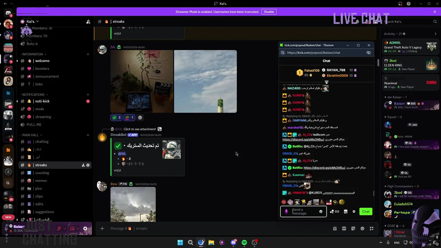Disable Streamer Mode button
This screenshot has height=248, width=441.
tap(269, 12)
